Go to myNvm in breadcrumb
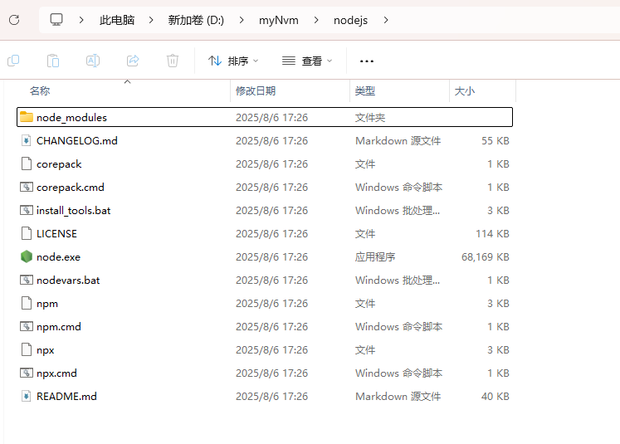Image resolution: width=620 pixels, height=444 pixels. click(278, 20)
